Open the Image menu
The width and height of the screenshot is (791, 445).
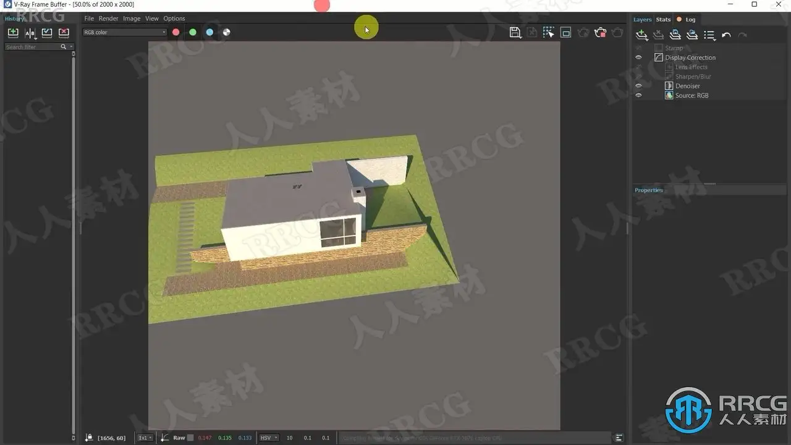point(132,19)
